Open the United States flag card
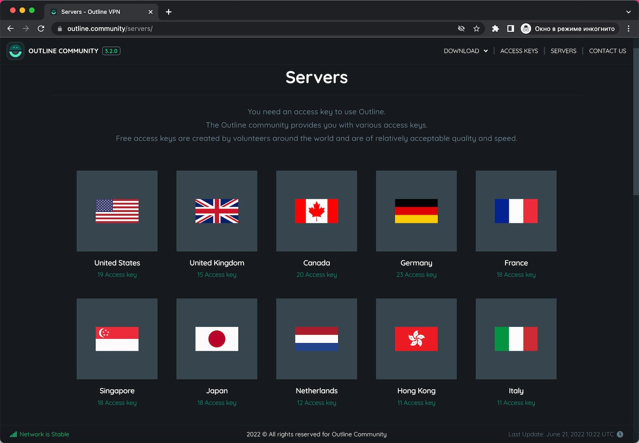Image resolution: width=639 pixels, height=443 pixels. click(x=117, y=211)
